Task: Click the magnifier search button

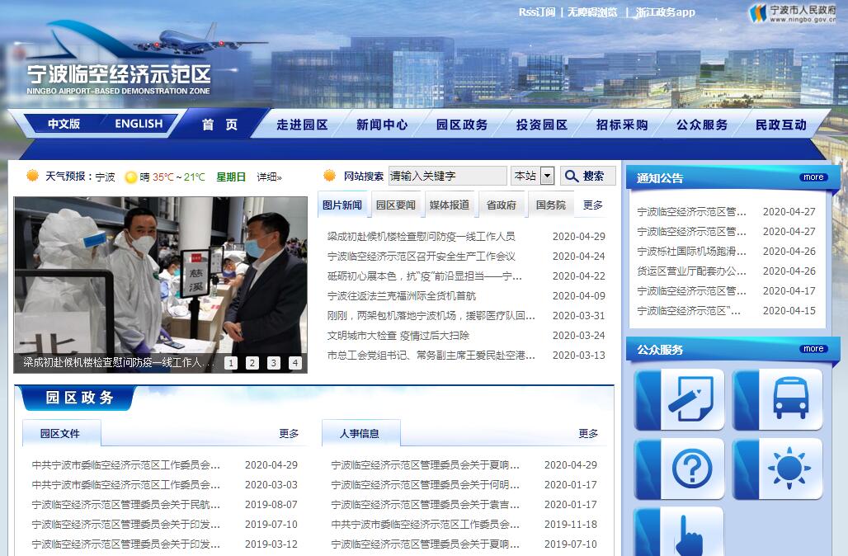Action: [587, 176]
